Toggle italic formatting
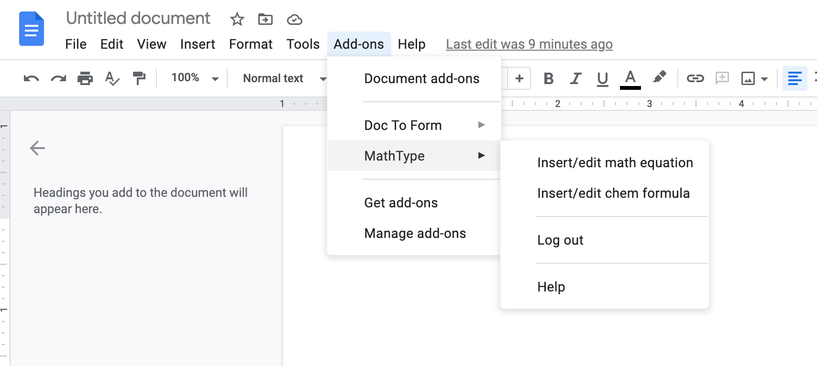Viewport: 817px width, 366px height. click(x=575, y=78)
